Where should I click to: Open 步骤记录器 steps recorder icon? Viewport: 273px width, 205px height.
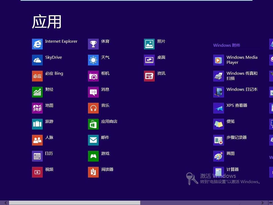[x=219, y=140]
